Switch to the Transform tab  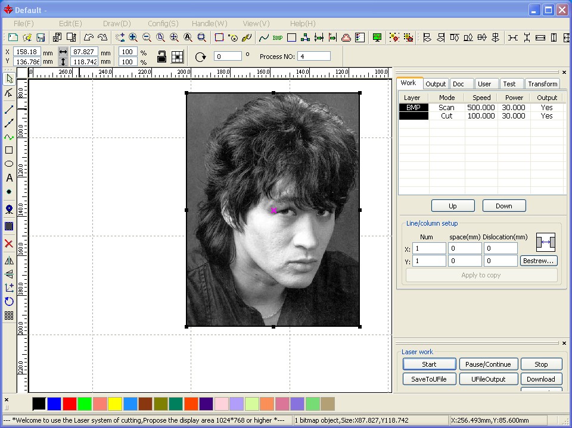point(542,84)
